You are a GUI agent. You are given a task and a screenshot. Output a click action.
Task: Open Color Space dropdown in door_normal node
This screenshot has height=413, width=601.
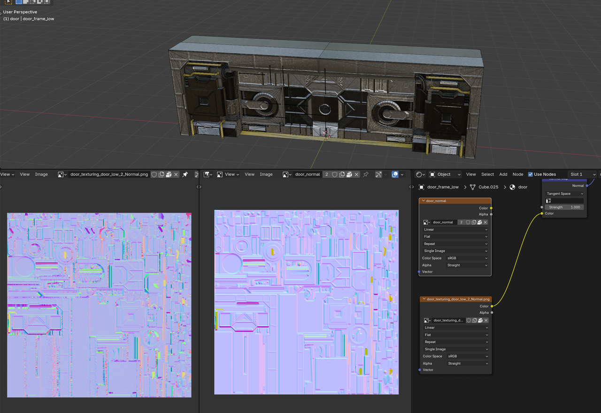click(467, 258)
